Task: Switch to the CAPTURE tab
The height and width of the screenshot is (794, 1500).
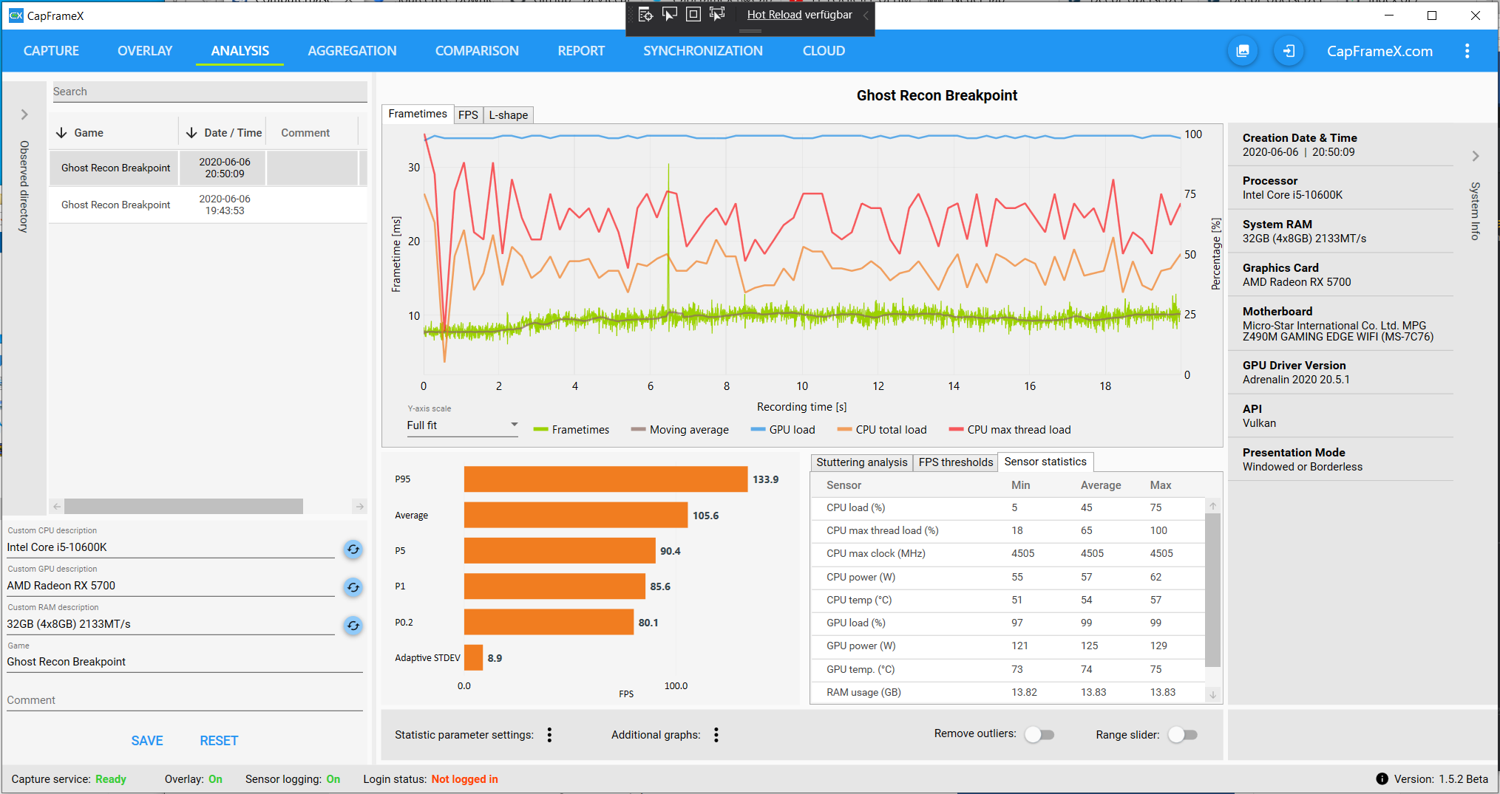Action: coord(51,51)
